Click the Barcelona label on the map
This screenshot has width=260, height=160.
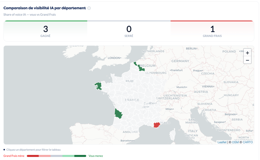127,141
